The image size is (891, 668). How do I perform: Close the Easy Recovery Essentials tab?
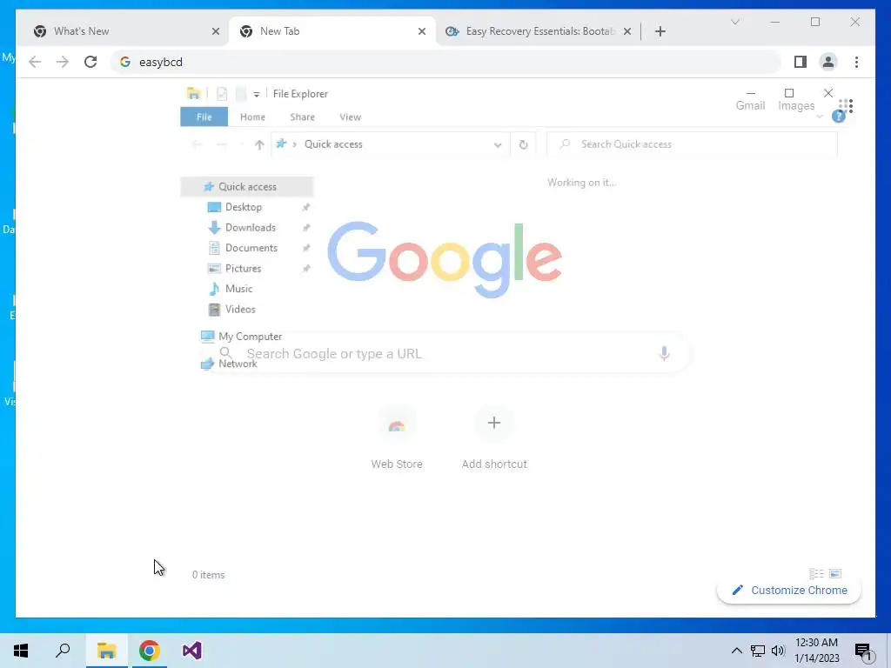pyautogui.click(x=626, y=31)
